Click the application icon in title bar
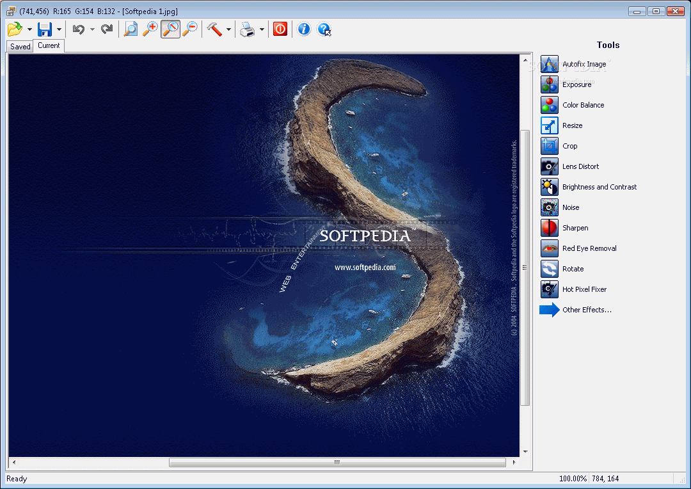The image size is (691, 489). coord(11,11)
